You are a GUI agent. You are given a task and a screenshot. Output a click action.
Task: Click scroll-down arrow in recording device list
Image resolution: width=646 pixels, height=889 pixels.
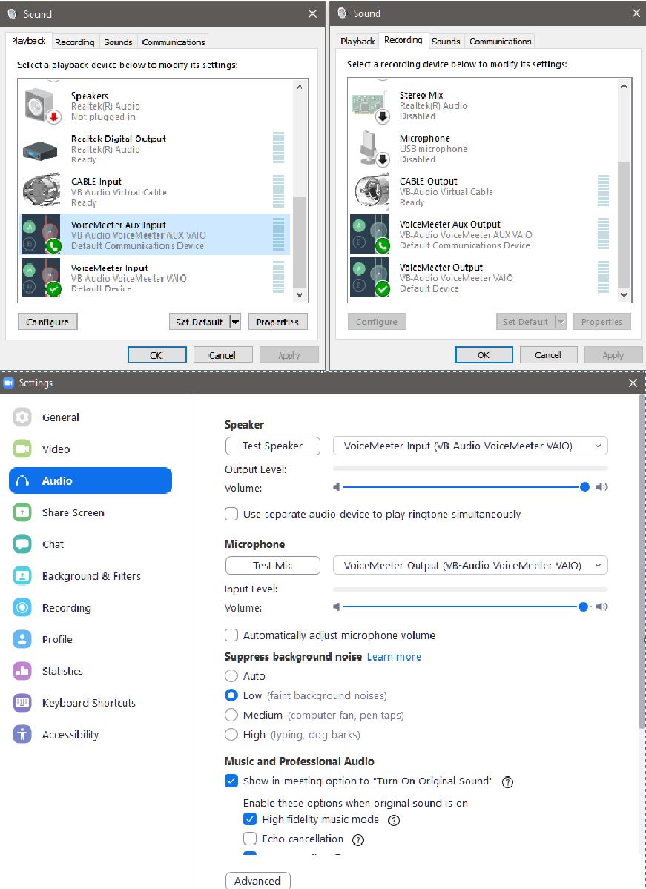[623, 295]
